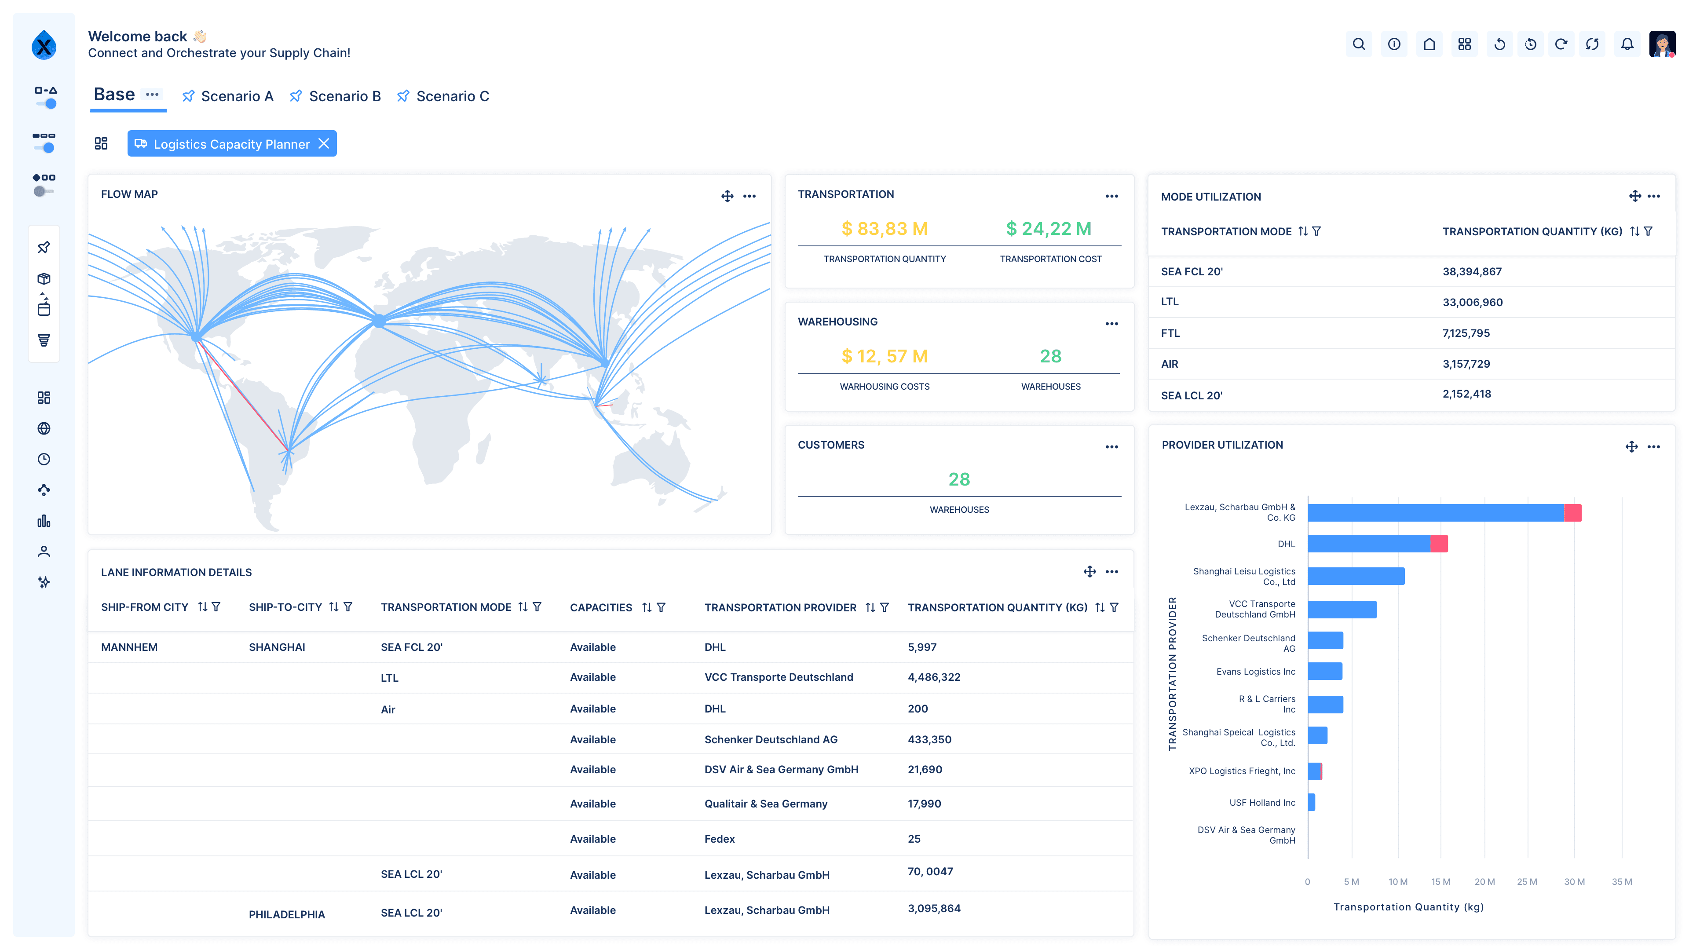Open Base tab more options
Viewport: 1689px width, 950px height.
[152, 95]
